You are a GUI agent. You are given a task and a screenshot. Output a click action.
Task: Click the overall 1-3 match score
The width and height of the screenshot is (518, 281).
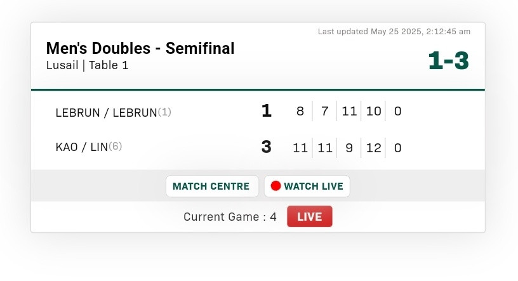pyautogui.click(x=448, y=60)
